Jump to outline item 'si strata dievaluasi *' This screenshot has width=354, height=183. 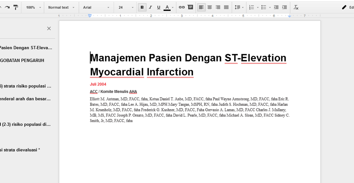coord(20,150)
